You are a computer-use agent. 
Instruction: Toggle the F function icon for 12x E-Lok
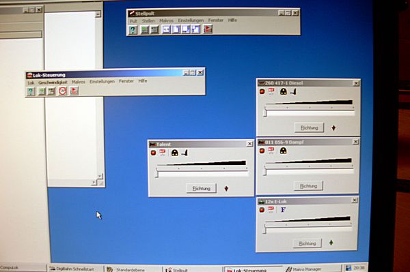283,209
